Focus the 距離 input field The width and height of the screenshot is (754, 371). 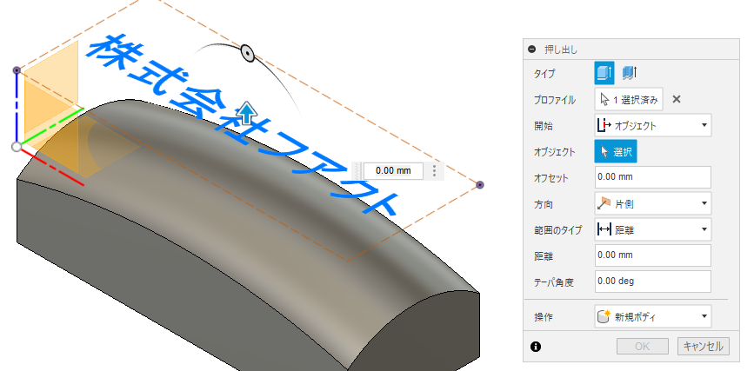(x=653, y=255)
